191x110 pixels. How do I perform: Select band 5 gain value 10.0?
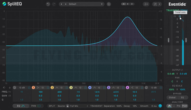pyautogui.click(x=116, y=96)
